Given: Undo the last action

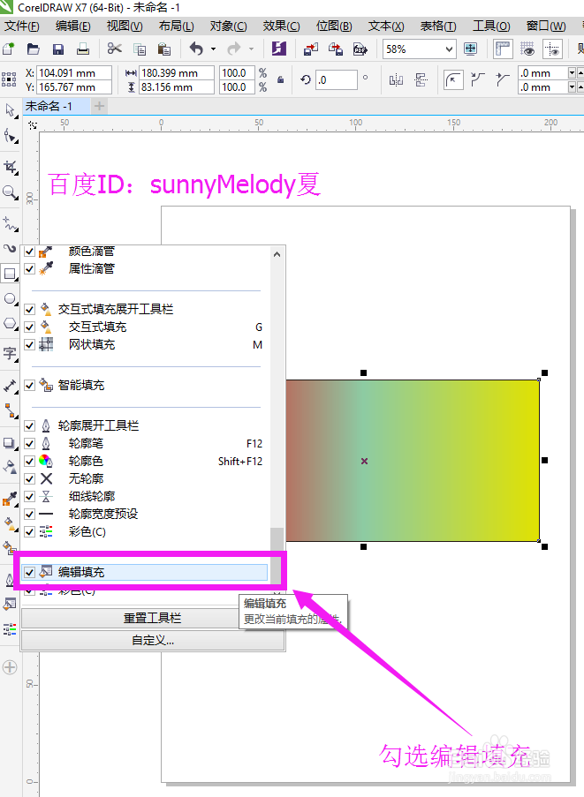Looking at the screenshot, I should (x=196, y=49).
